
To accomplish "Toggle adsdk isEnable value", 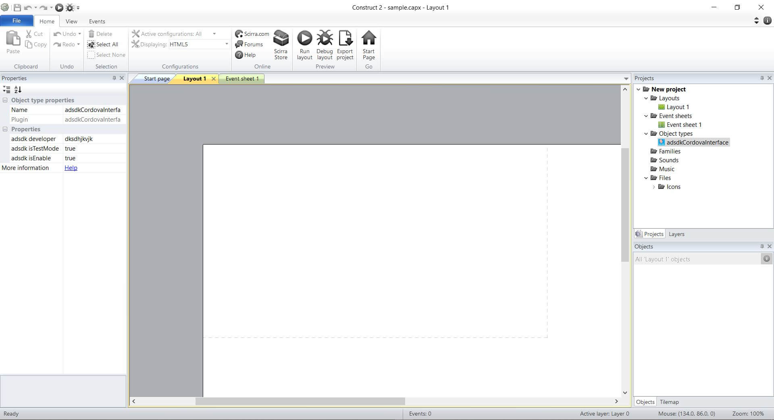I will [94, 158].
